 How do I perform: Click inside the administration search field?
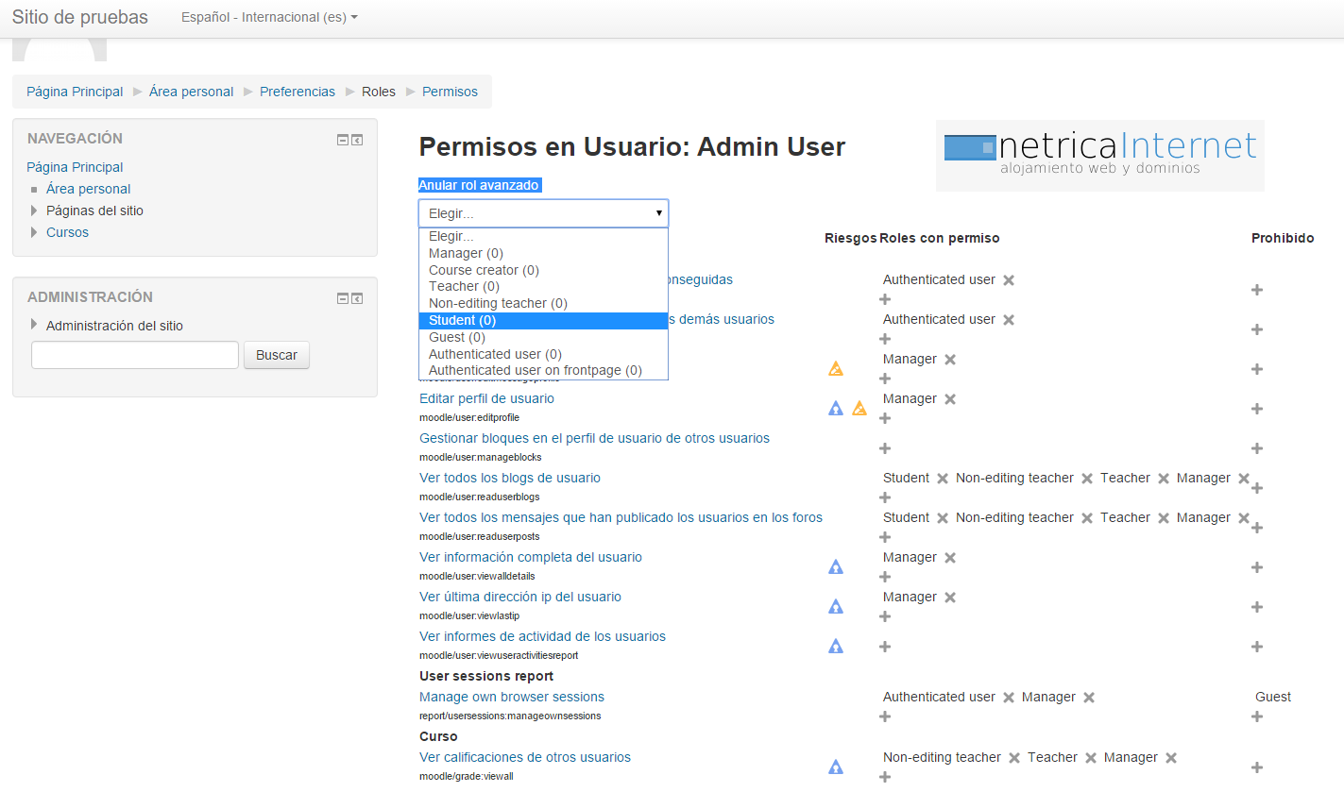[134, 355]
